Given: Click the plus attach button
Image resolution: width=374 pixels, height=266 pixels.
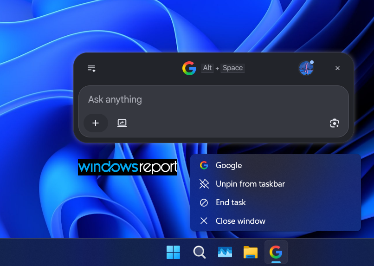Looking at the screenshot, I should [96, 123].
